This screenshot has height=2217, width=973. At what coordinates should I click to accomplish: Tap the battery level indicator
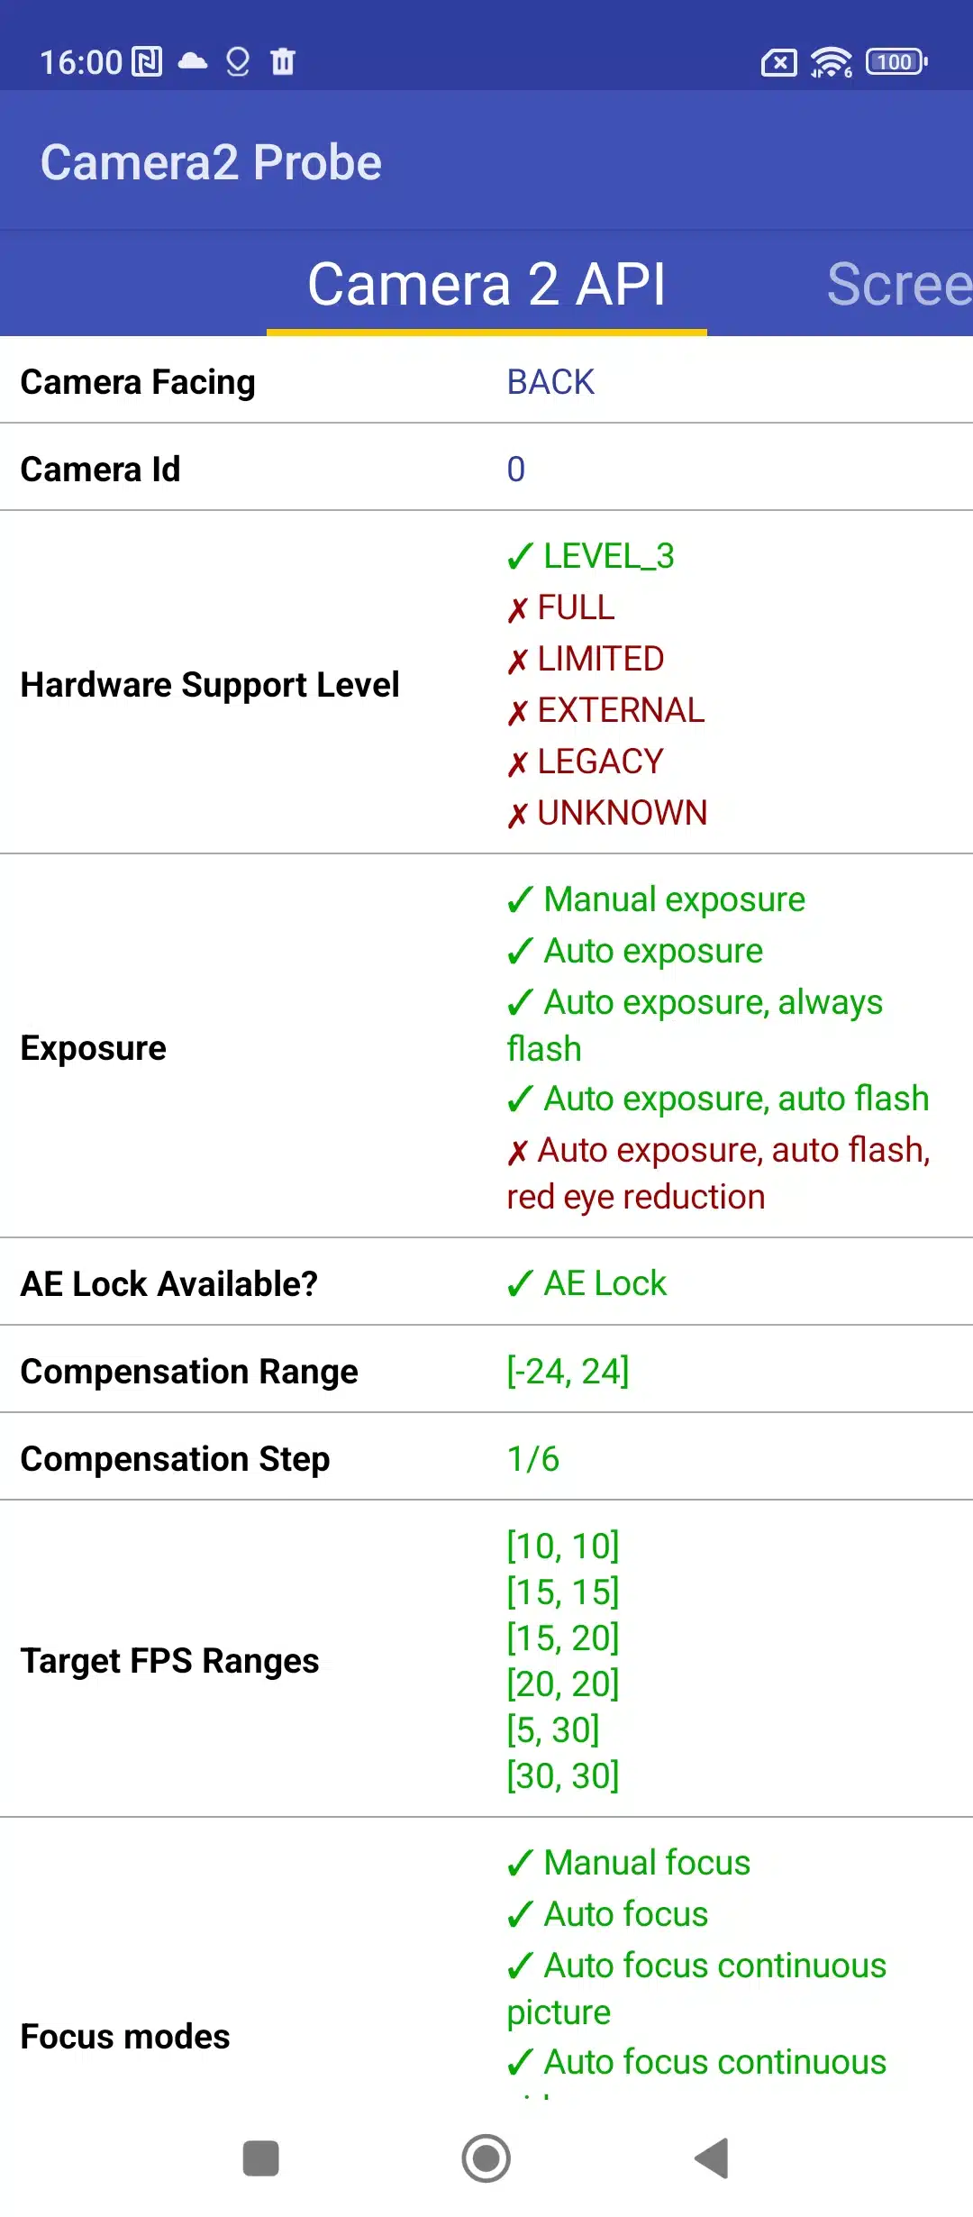coord(896,62)
